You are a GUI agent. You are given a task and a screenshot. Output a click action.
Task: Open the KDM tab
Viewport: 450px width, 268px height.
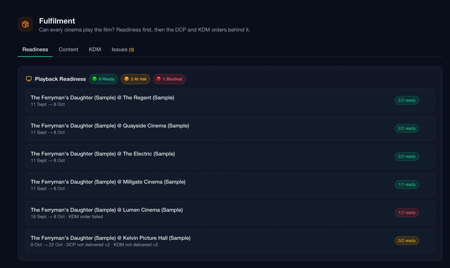(x=95, y=50)
